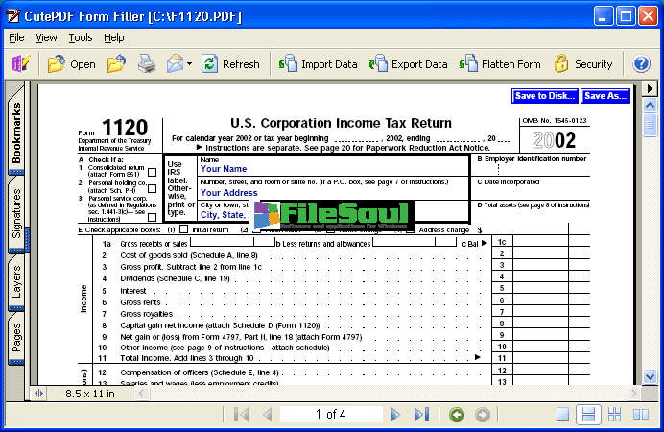
Task: Switch to the Pages side tab
Action: tap(16, 338)
